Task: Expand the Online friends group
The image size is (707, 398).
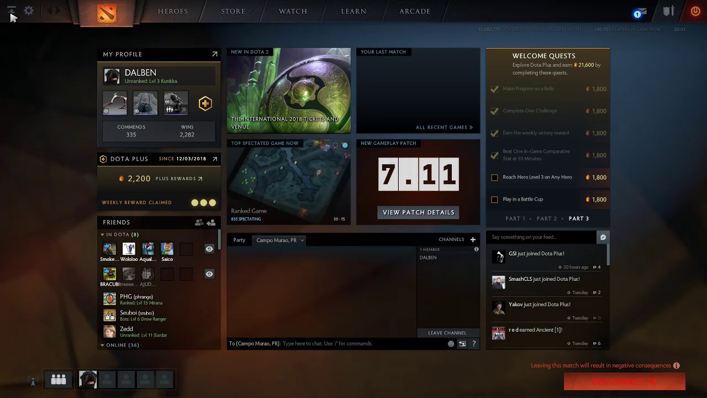Action: click(x=102, y=345)
